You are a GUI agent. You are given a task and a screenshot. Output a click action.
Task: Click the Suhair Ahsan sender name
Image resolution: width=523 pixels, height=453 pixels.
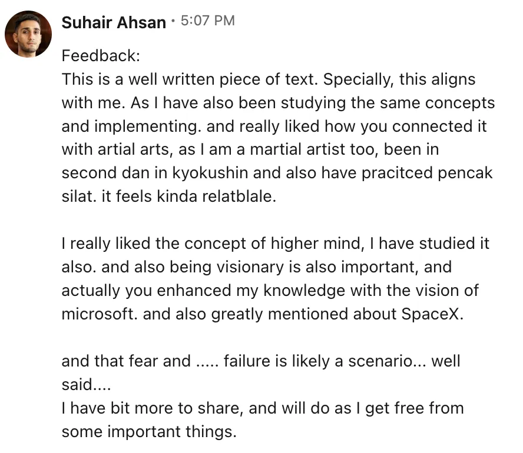coord(114,22)
